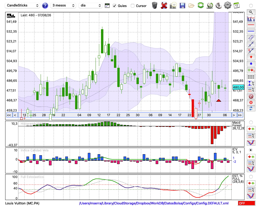Open the CandleSticks chart type dropdown
The image size is (259, 207).
(x=22, y=5)
